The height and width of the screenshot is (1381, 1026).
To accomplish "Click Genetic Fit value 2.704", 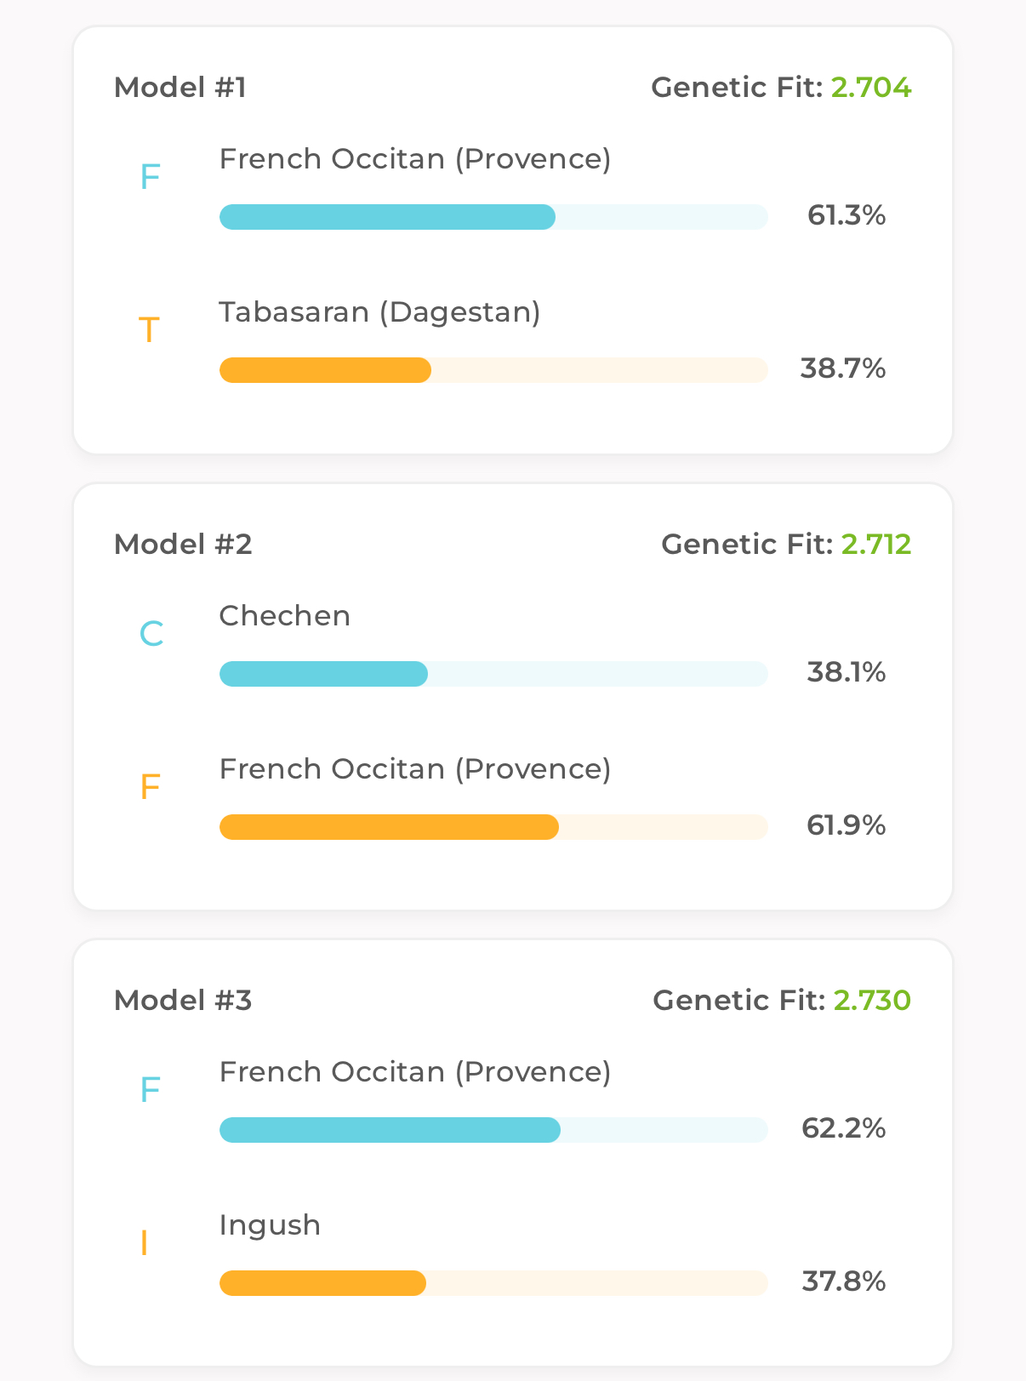I will click(871, 88).
